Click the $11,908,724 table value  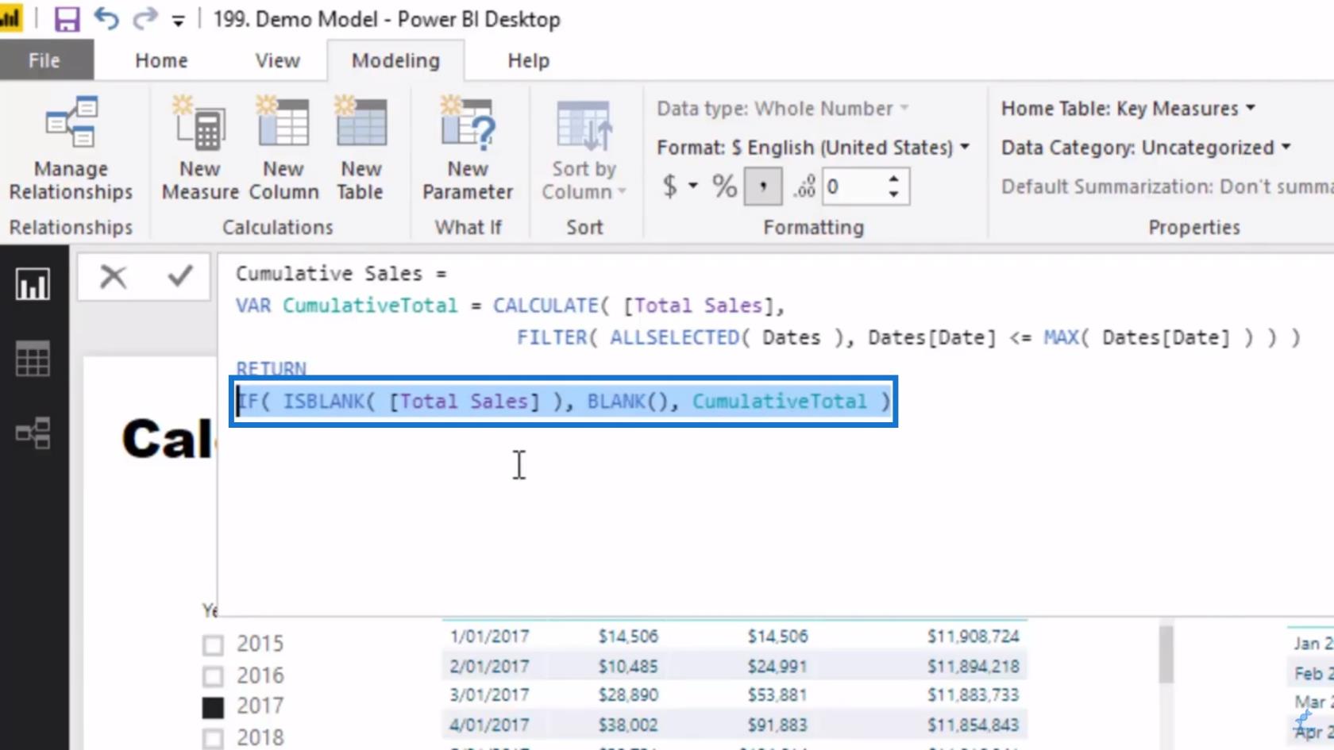tap(973, 637)
